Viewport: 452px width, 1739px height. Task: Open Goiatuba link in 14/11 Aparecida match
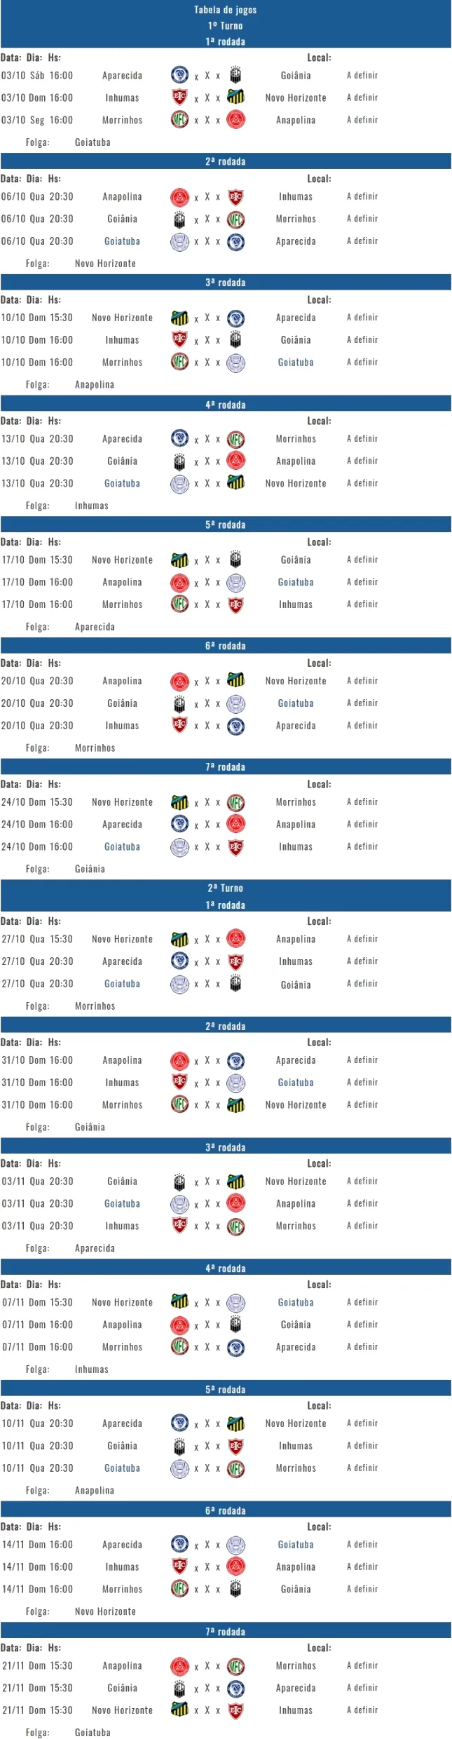tap(296, 1544)
